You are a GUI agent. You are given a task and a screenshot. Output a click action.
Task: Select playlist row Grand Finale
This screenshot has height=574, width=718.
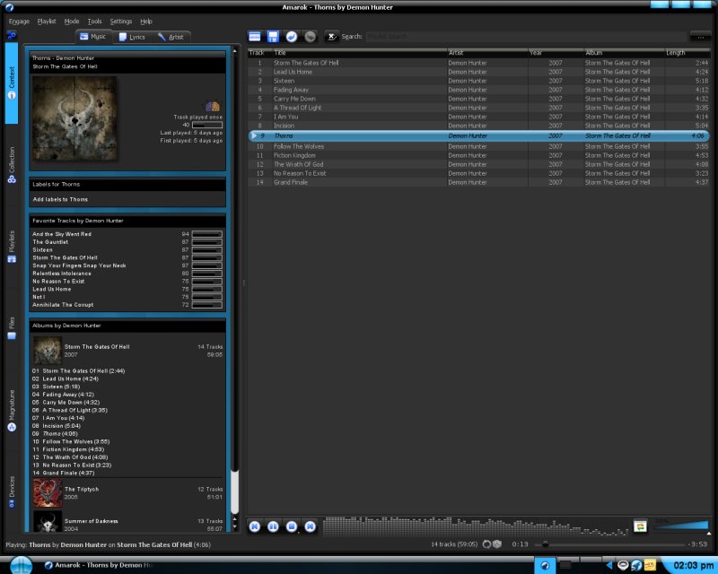click(x=478, y=182)
